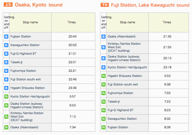Click Fuji Station south exit 6:38 time
Screen dimensions: 192x135
167,84
